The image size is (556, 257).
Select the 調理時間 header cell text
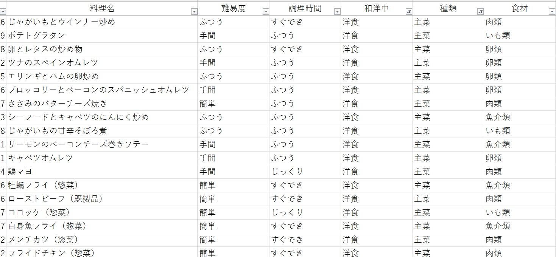coord(305,8)
